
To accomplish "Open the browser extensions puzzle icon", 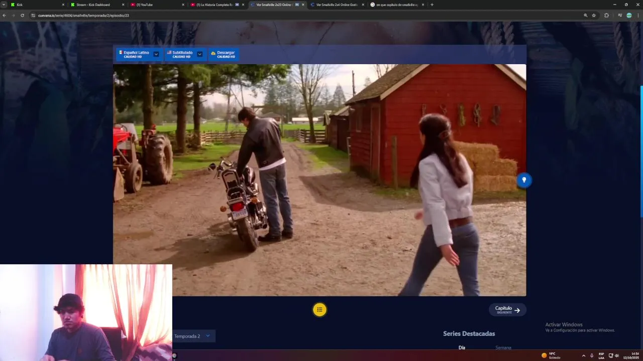I will [x=606, y=16].
